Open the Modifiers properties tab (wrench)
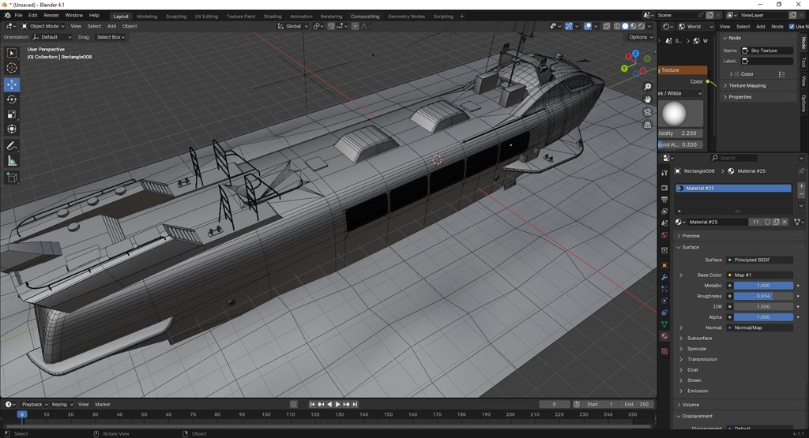Image resolution: width=809 pixels, height=438 pixels. pyautogui.click(x=664, y=277)
